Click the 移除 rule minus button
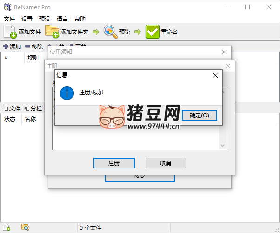 pyautogui.click(x=34, y=47)
